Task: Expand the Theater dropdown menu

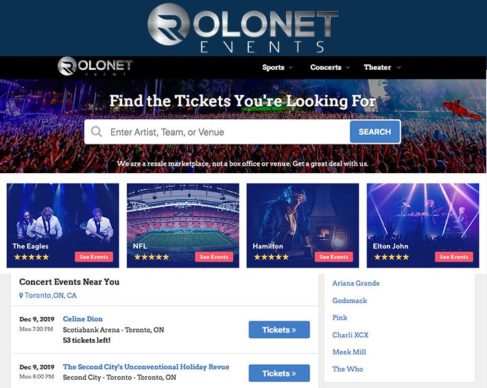Action: pos(382,68)
